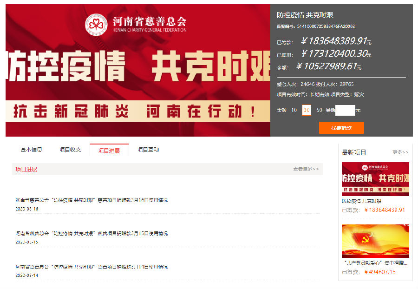
Task: Expand 查看更多>> in project progress header
Action: click(306, 169)
